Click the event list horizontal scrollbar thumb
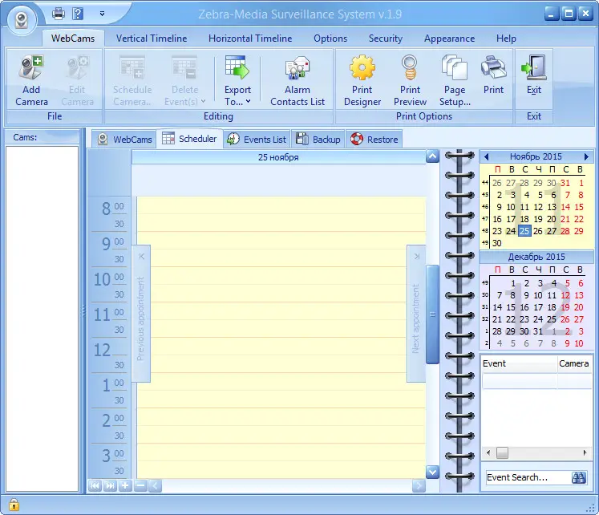 click(x=502, y=452)
